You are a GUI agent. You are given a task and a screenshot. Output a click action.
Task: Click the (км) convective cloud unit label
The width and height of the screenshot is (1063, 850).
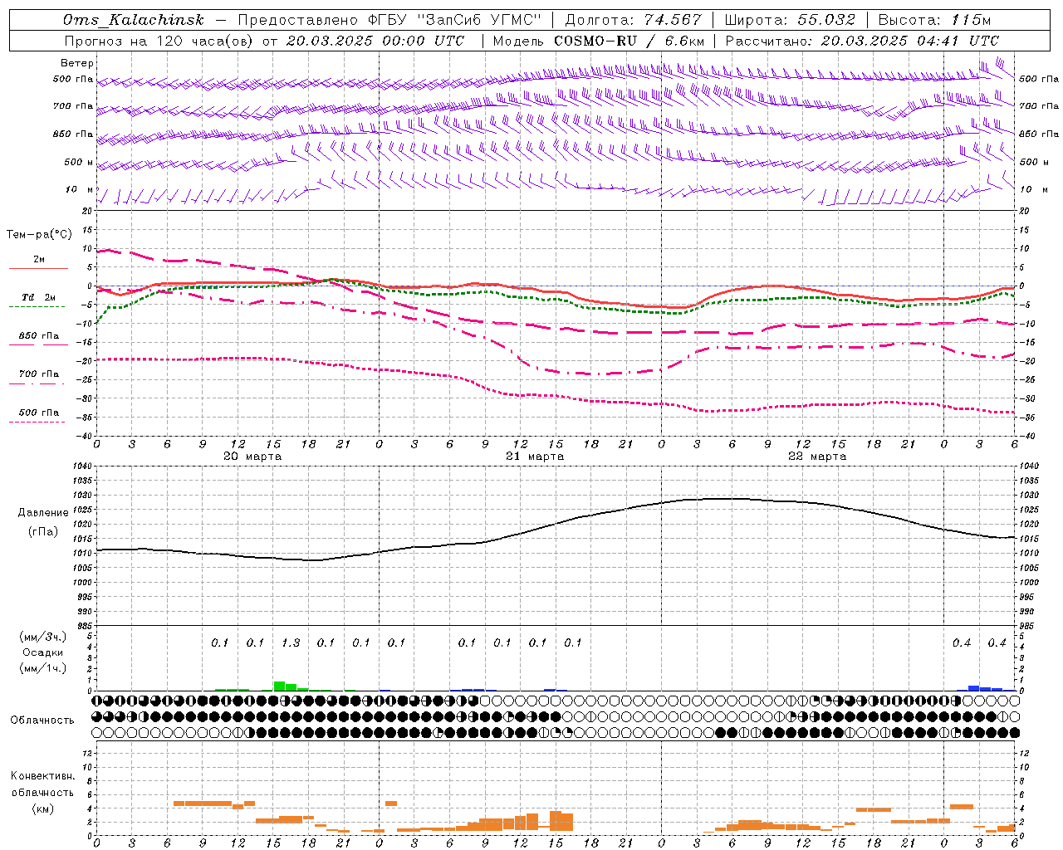[43, 808]
